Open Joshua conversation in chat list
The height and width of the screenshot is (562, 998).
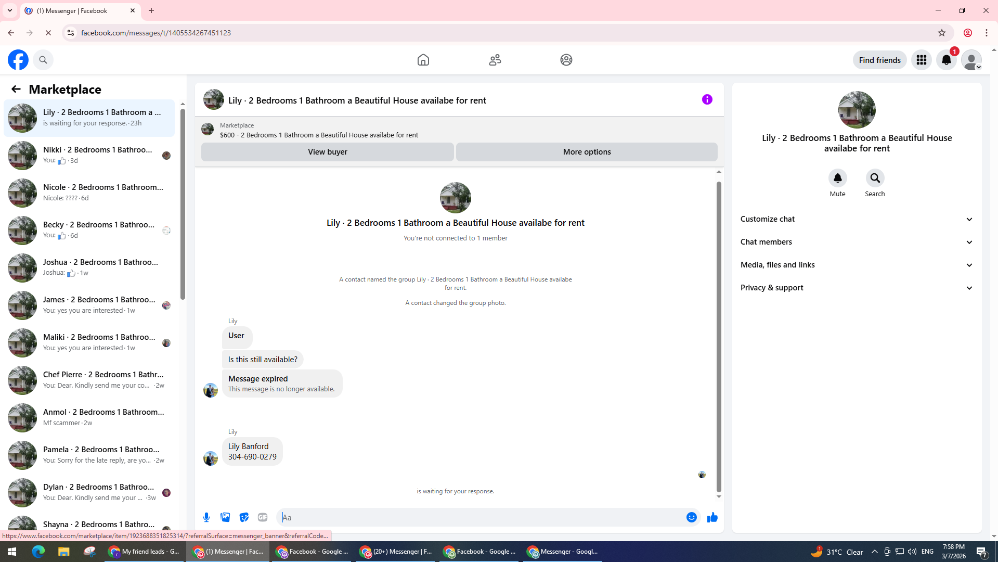tap(89, 268)
